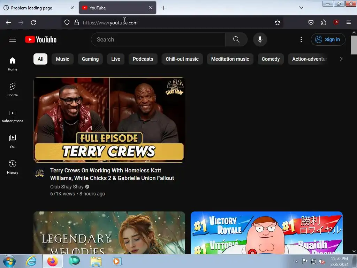Open the You section in sidebar
The height and width of the screenshot is (268, 357).
pos(13,142)
